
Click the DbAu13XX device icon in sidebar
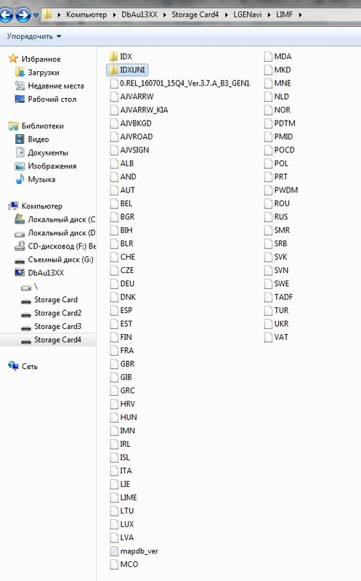tap(20, 272)
